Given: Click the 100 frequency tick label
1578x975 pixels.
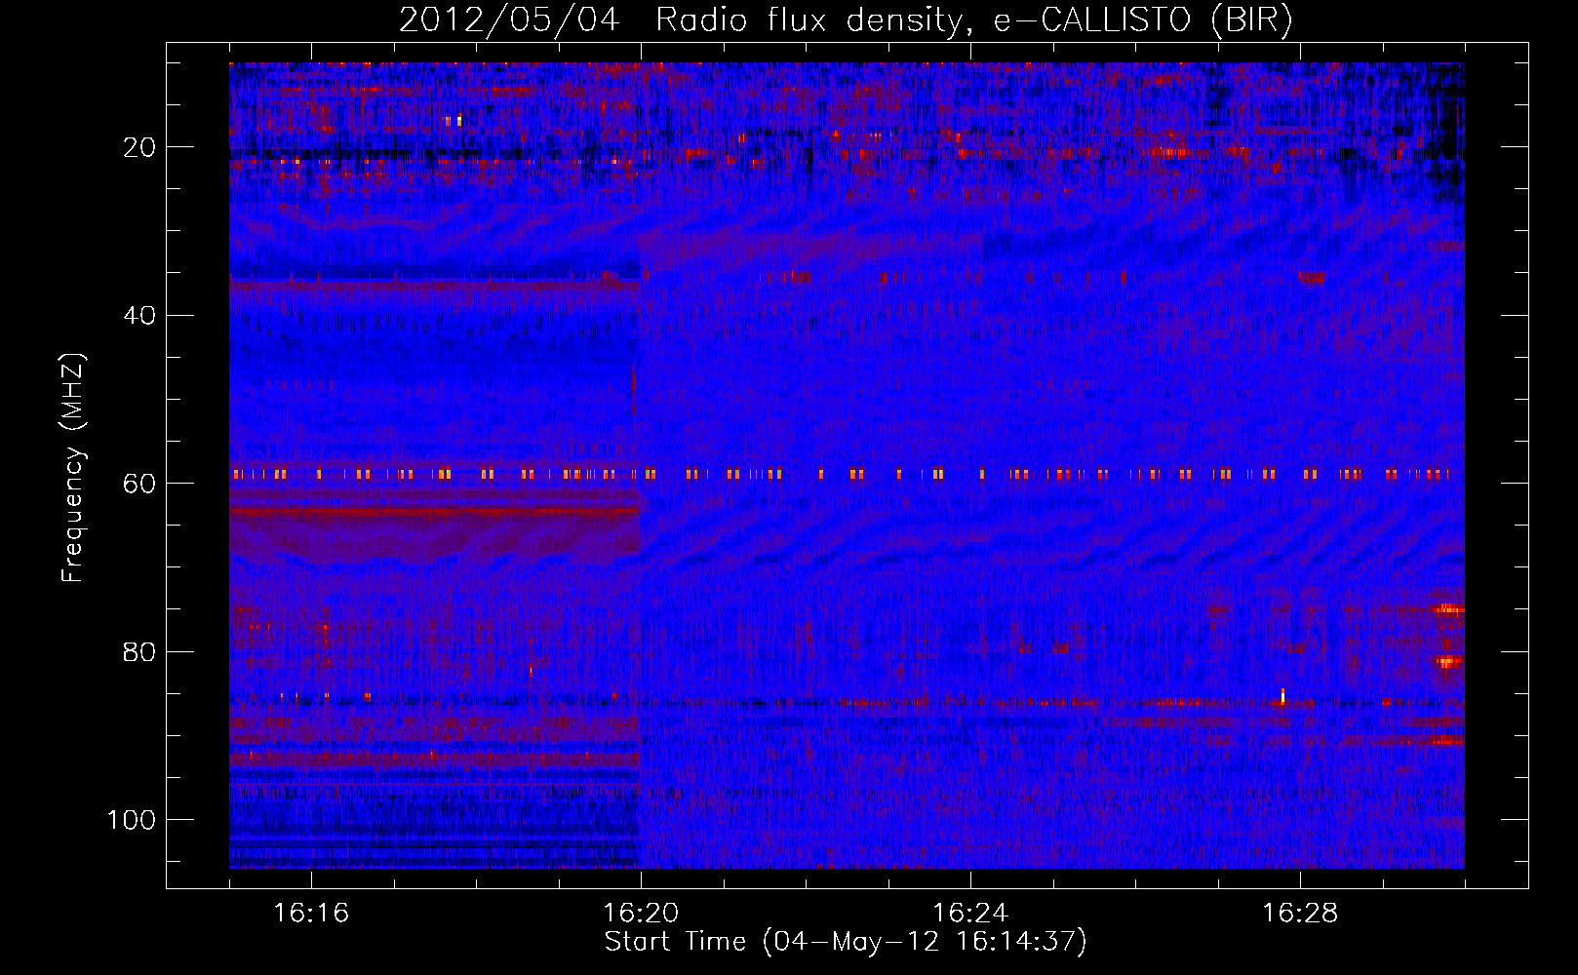Looking at the screenshot, I should coord(132,820).
